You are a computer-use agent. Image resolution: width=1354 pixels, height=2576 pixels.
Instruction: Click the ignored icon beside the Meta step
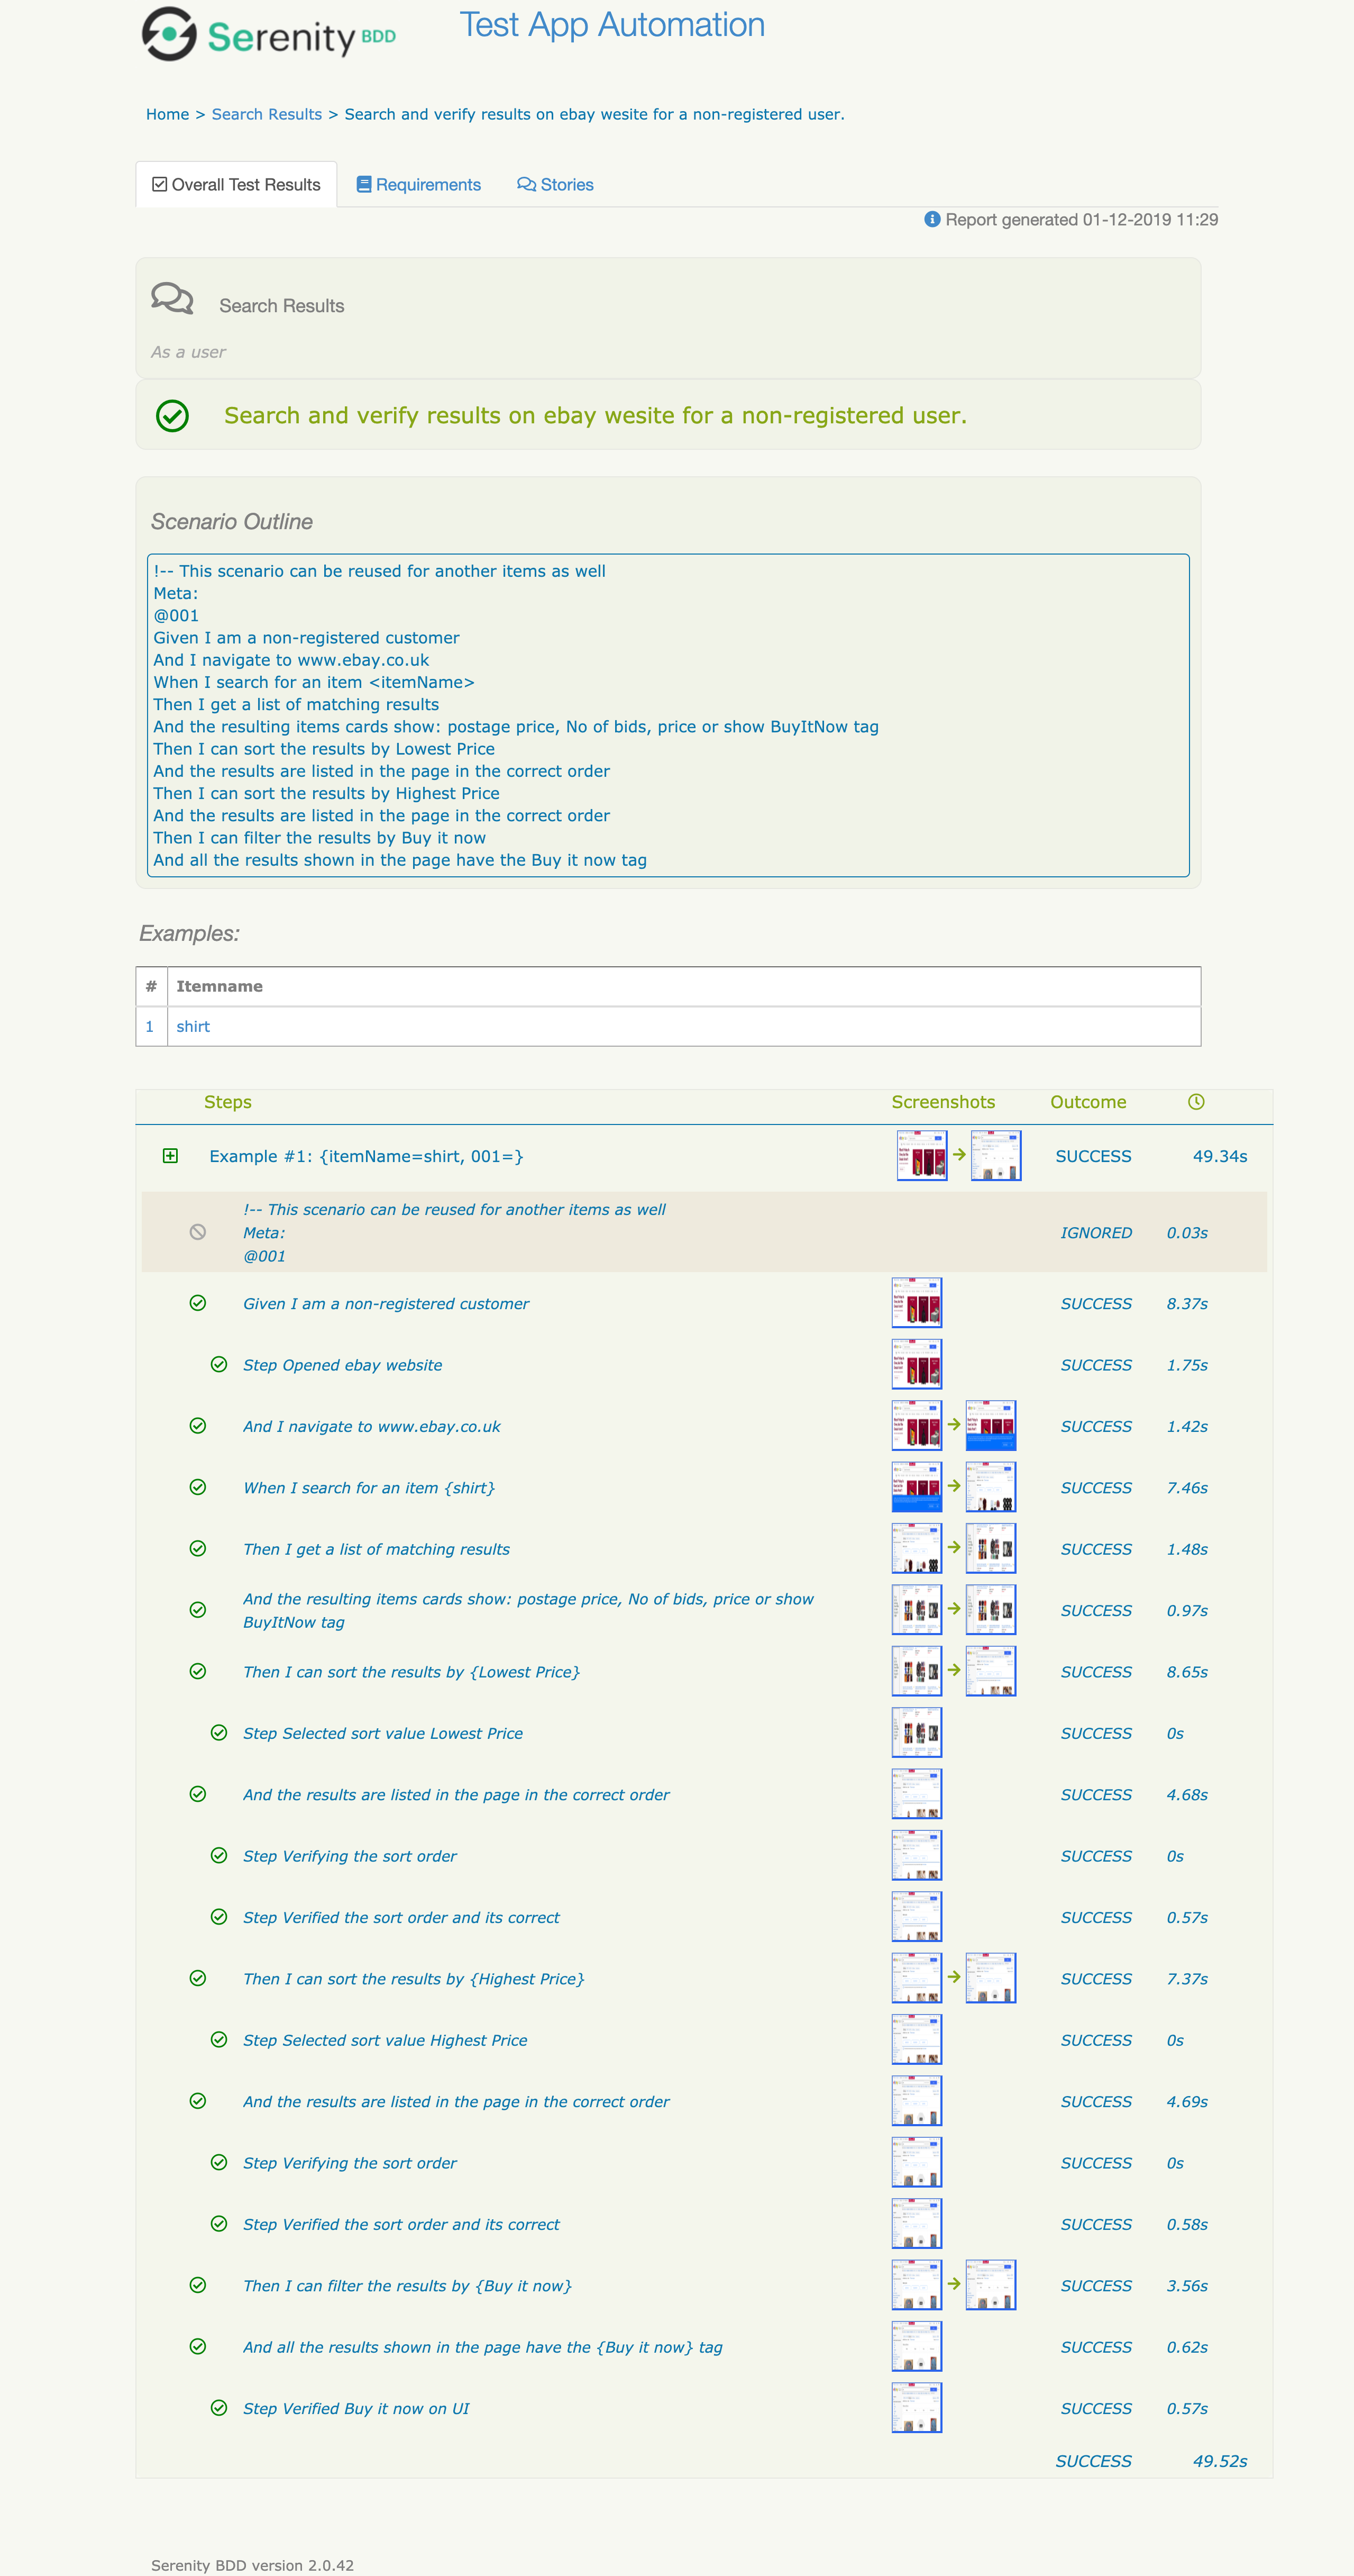198,1232
